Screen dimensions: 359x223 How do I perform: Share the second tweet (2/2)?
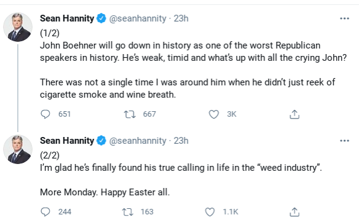[x=294, y=212]
